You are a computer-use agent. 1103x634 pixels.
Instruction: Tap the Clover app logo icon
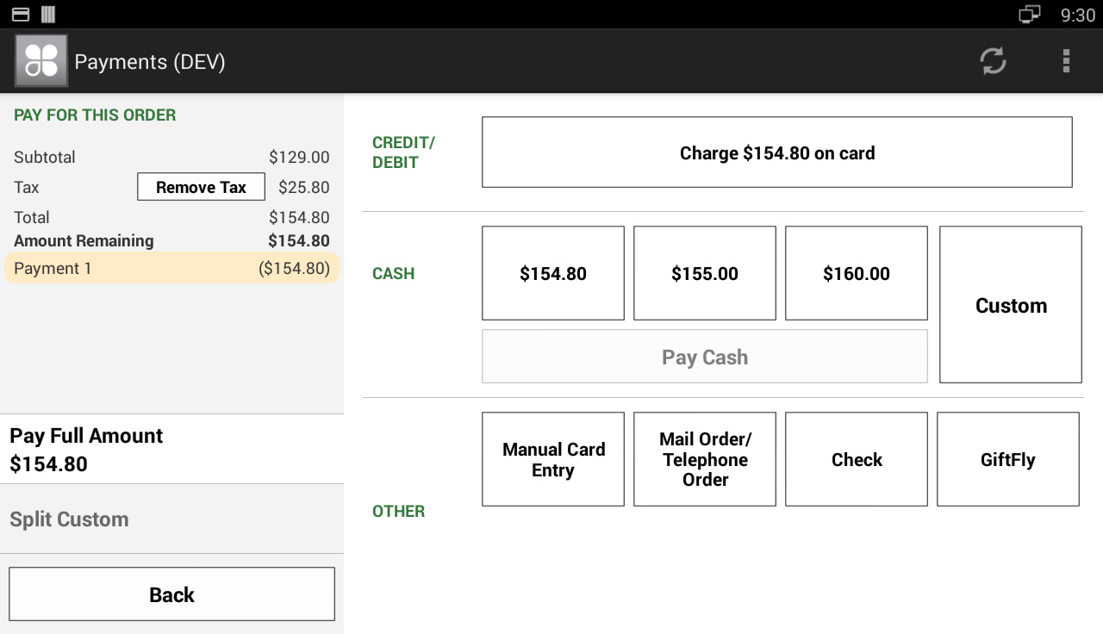[41, 61]
